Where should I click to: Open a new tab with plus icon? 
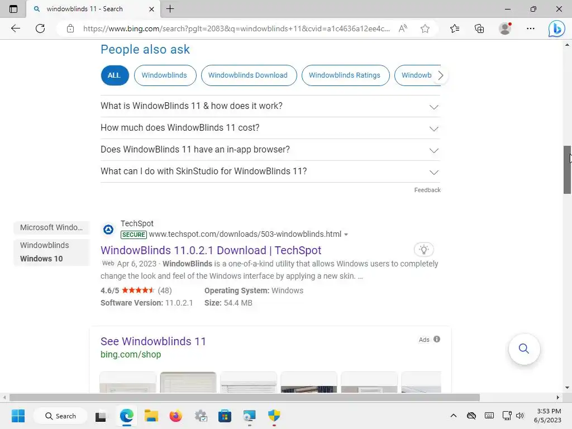[x=170, y=9]
